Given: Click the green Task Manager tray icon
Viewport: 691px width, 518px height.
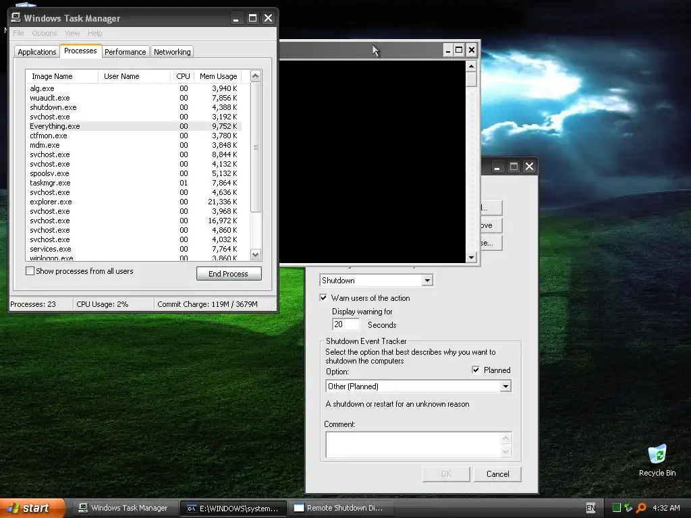Looking at the screenshot, I should (617, 508).
